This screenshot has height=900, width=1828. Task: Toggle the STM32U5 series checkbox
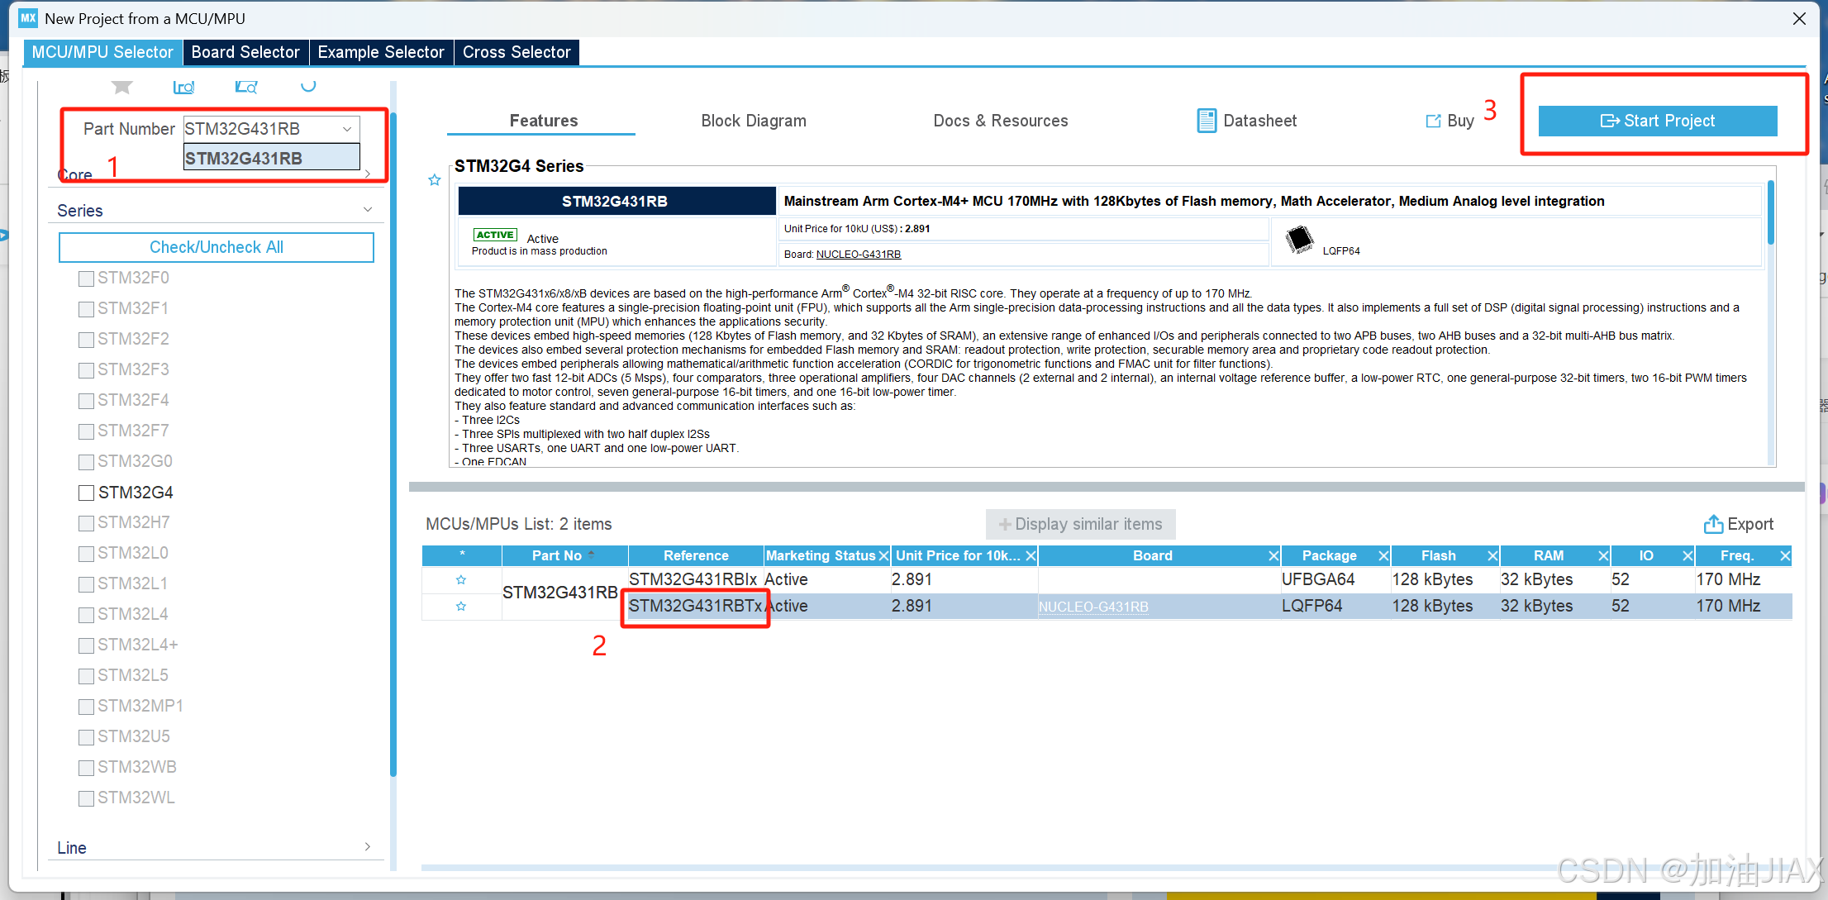[x=86, y=737]
